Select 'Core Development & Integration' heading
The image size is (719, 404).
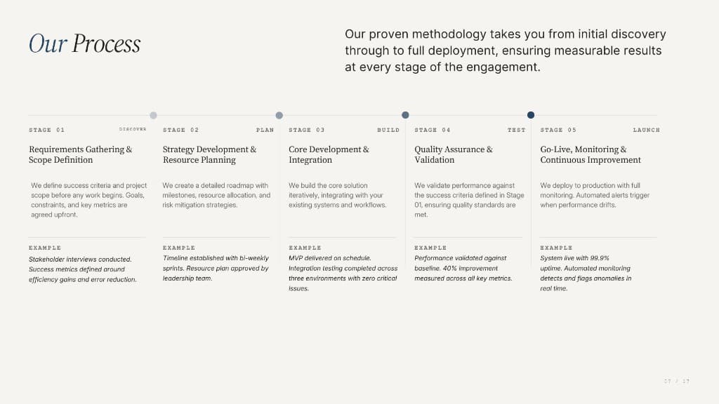coord(329,155)
